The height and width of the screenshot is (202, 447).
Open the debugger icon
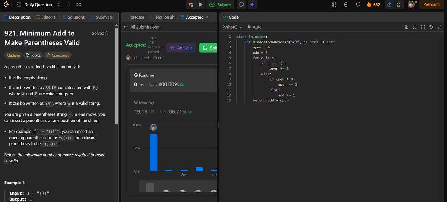click(x=191, y=5)
